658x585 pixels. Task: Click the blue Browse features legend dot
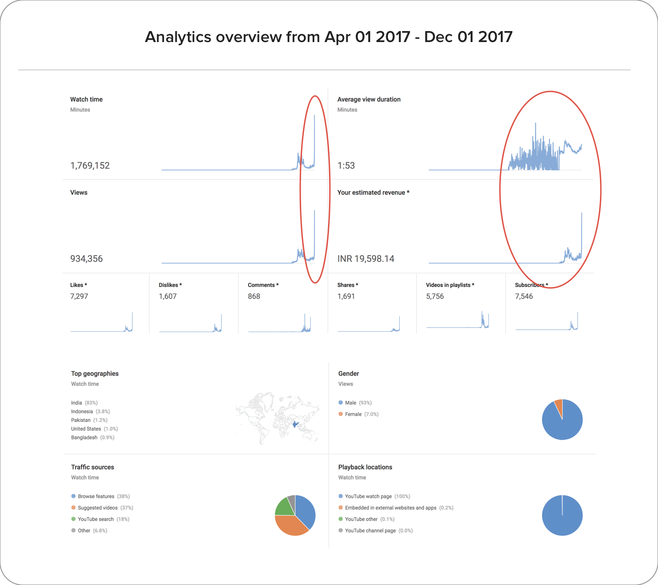click(73, 496)
